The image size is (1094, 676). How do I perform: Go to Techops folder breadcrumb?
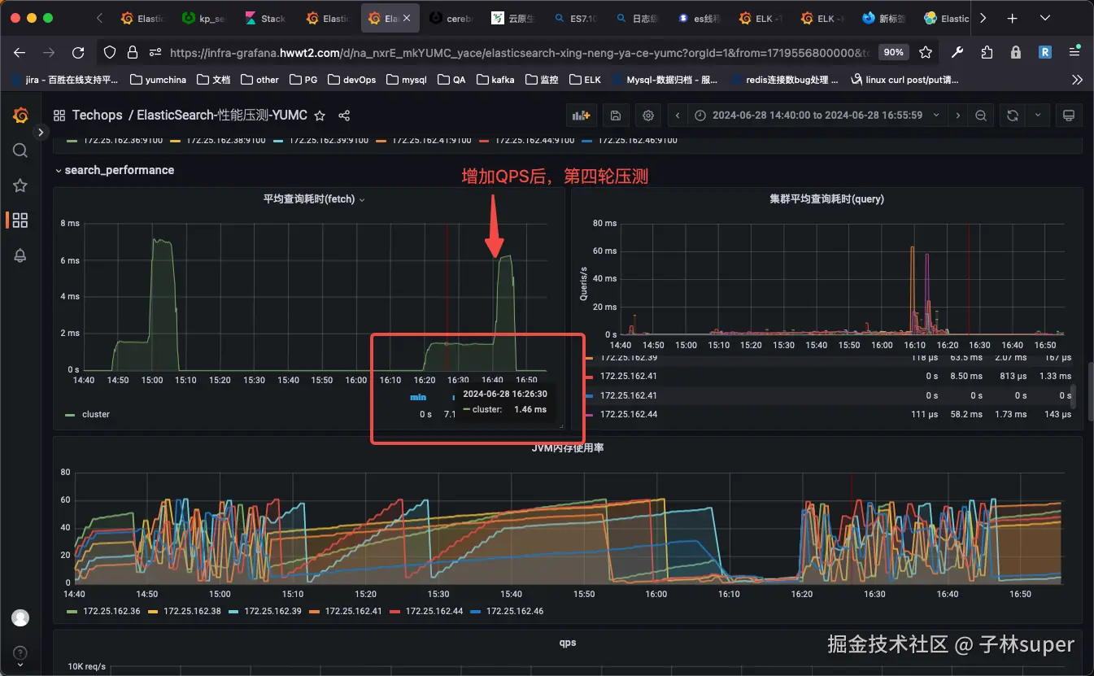click(97, 116)
